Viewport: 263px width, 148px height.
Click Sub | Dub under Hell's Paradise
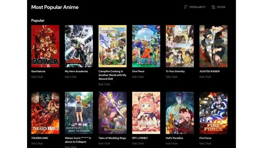click(x=172, y=143)
